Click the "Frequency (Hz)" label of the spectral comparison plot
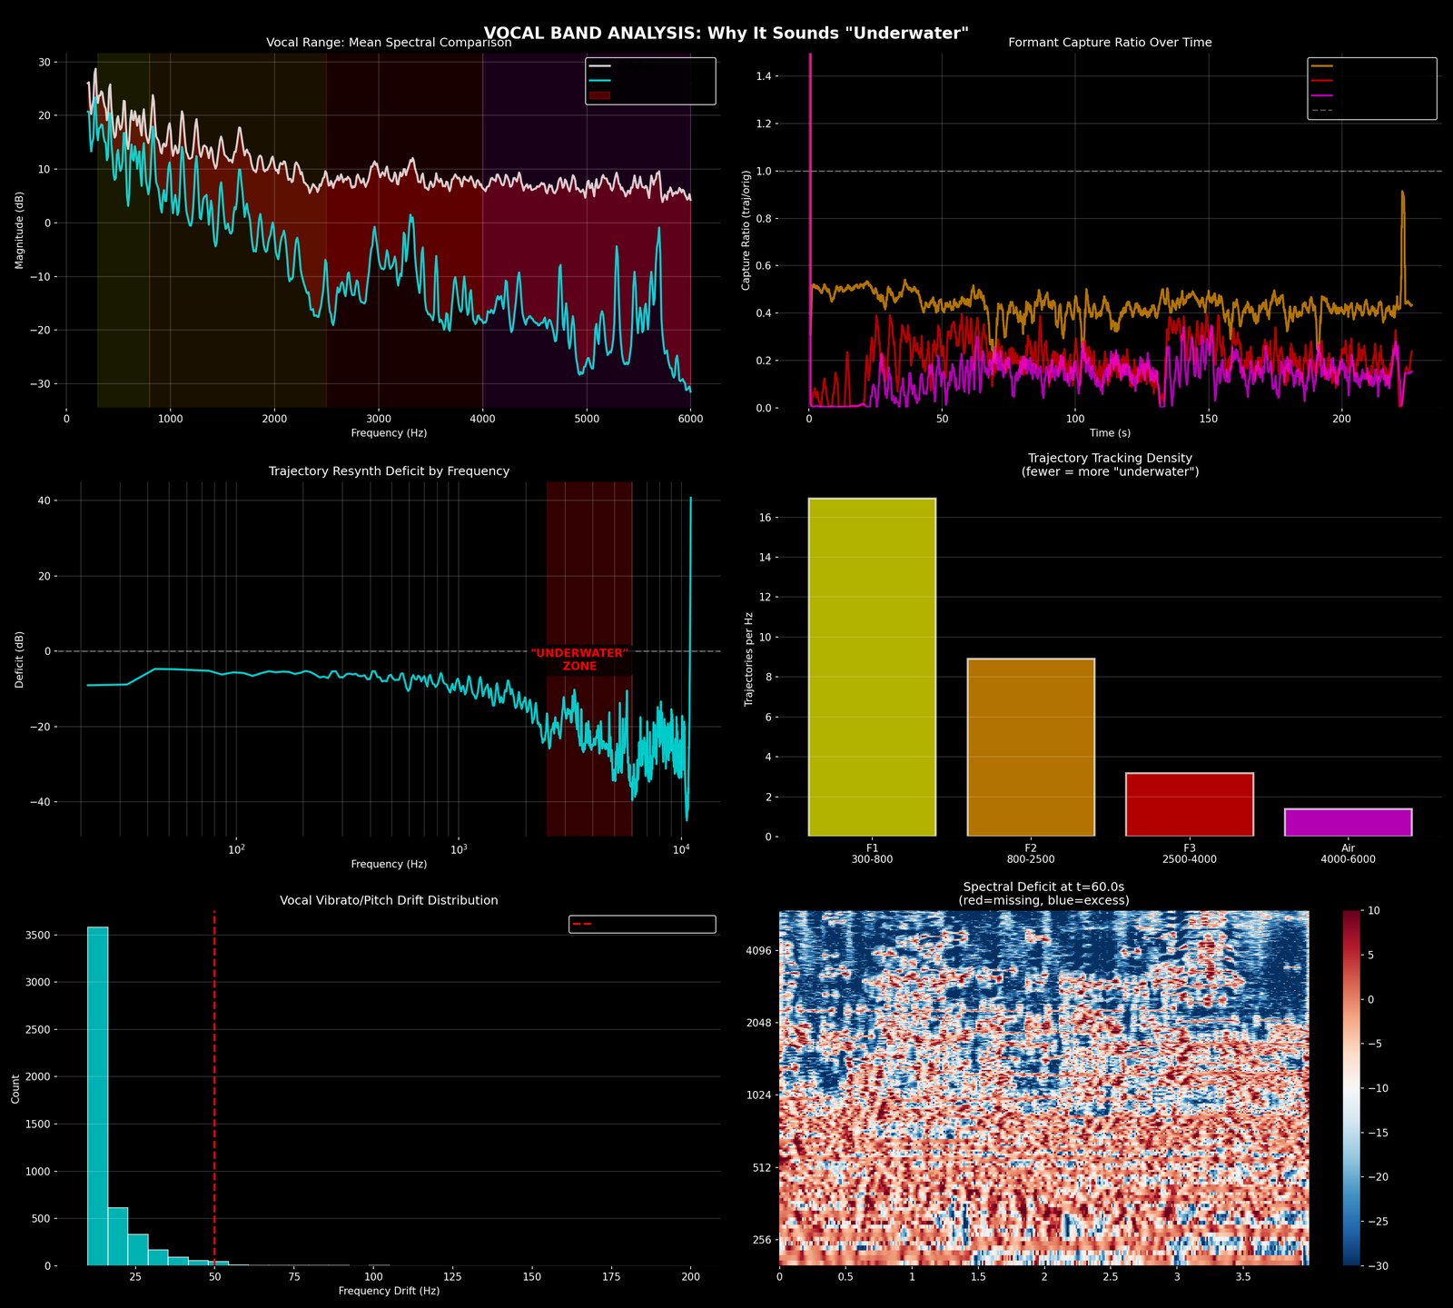Screen dimensions: 1453x1308 tap(389, 433)
